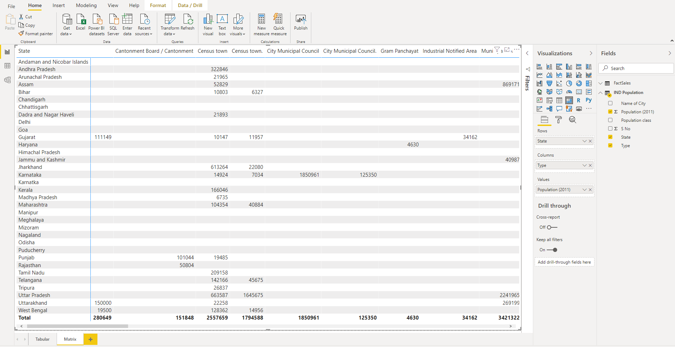This screenshot has width=675, height=347.
Task: Select the pie chart visualization
Action: pos(569,83)
